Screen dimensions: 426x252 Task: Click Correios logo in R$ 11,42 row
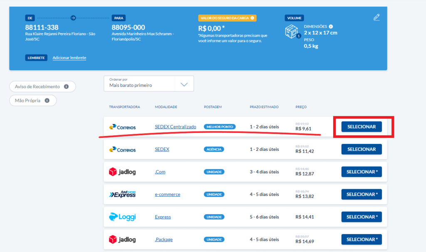[x=122, y=149]
